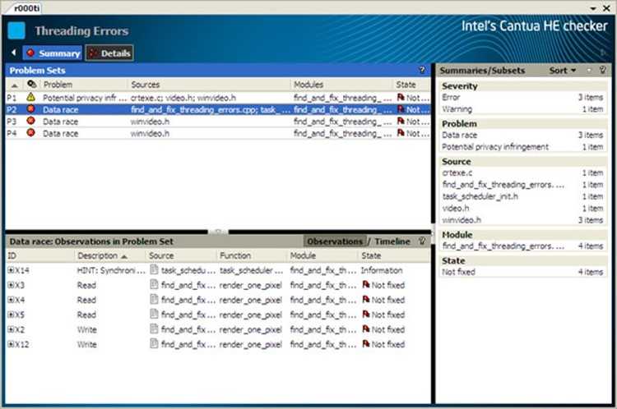
Task: Click the Not fixed flag in row X4
Action: (366, 300)
